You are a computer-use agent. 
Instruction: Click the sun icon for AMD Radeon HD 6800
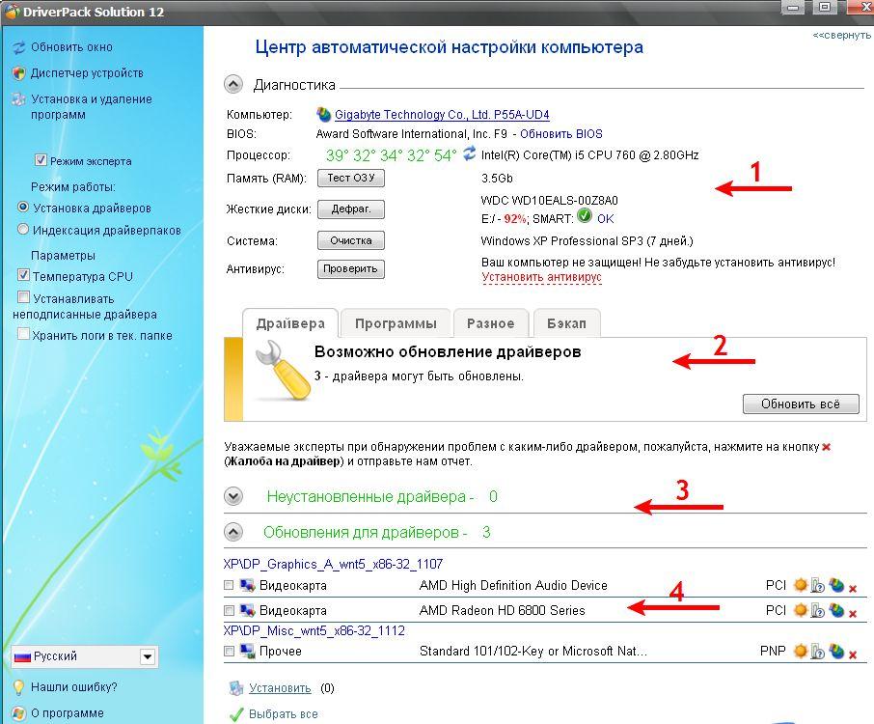[x=801, y=610]
